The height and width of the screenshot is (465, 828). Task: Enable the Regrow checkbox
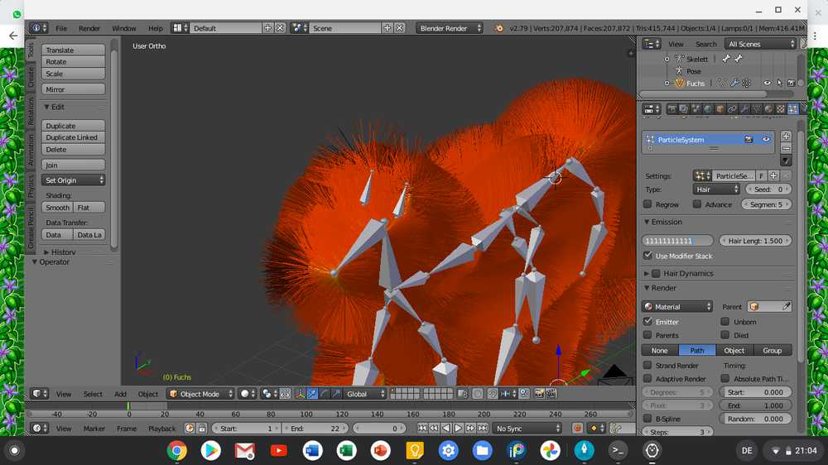click(x=647, y=204)
